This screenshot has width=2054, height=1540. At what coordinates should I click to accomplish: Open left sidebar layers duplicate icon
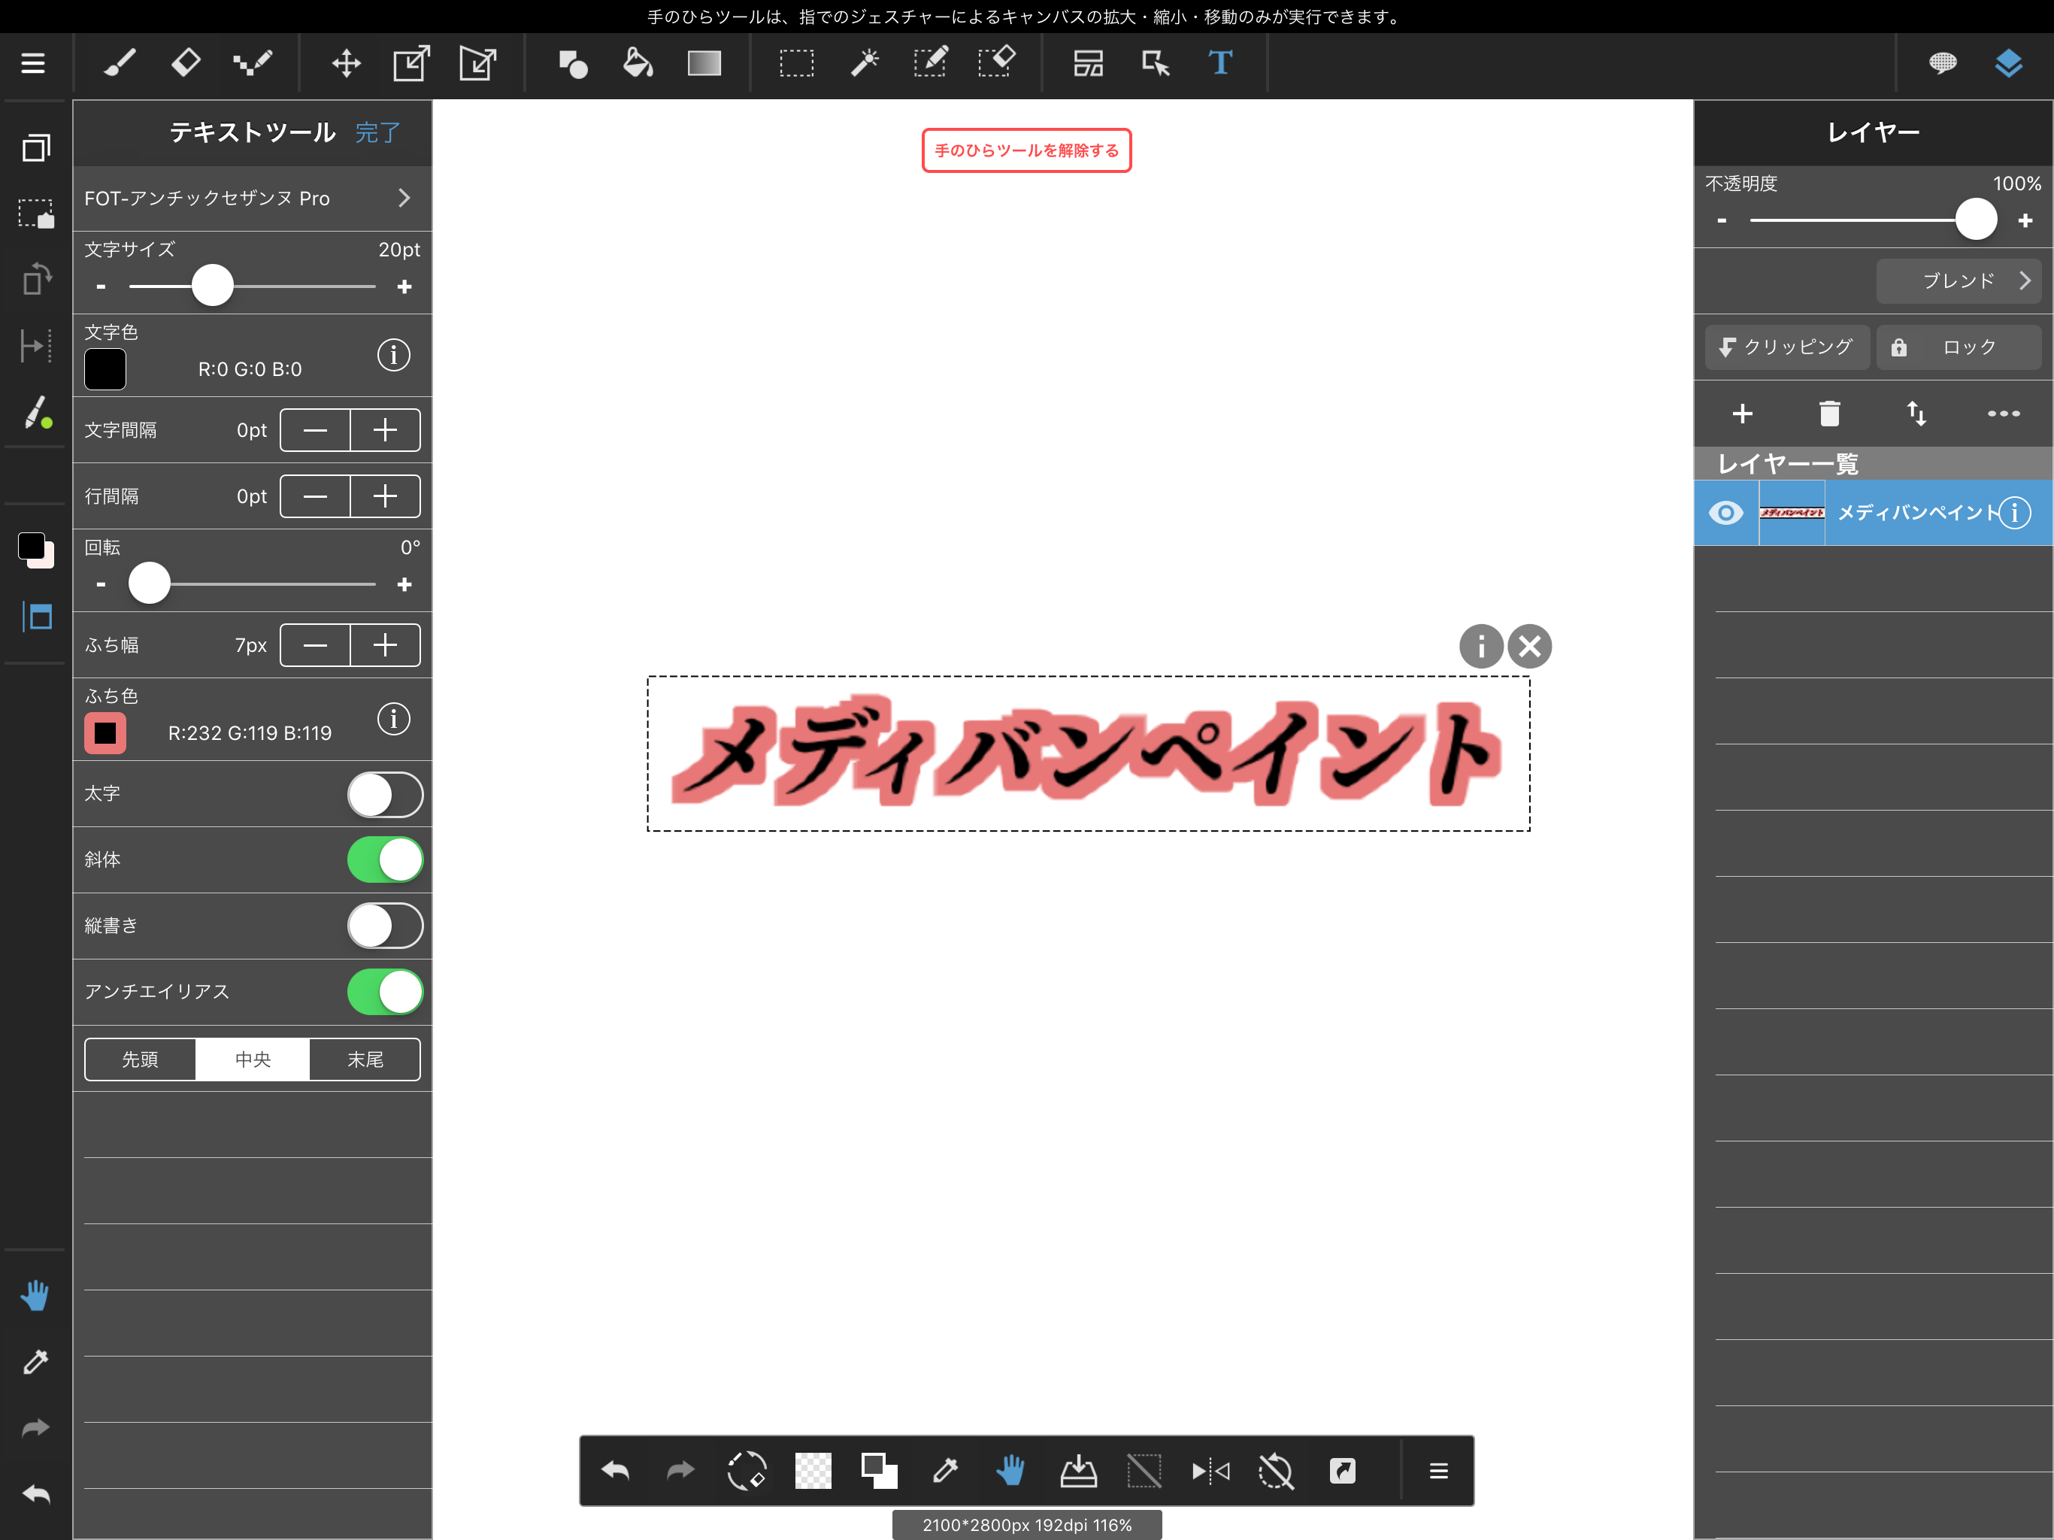coord(35,147)
